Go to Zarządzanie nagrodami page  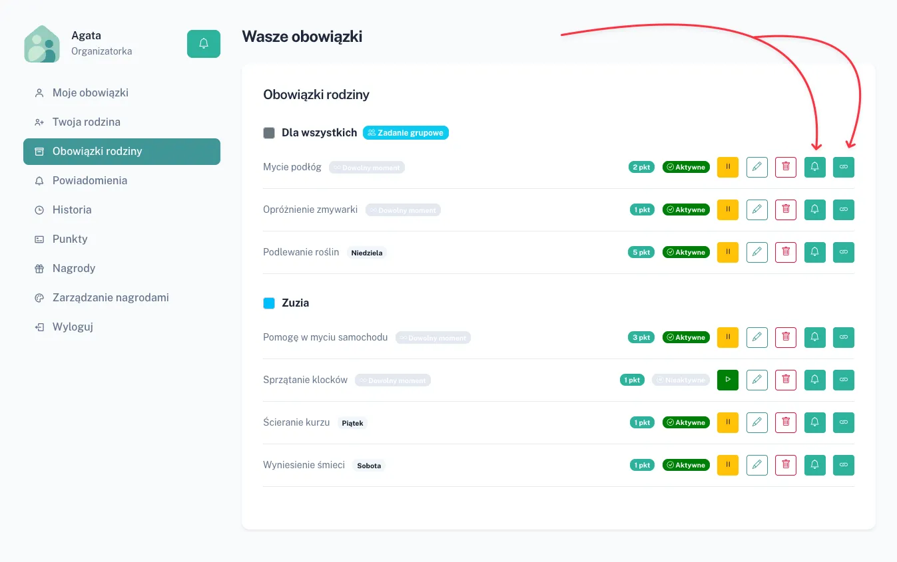click(x=111, y=298)
